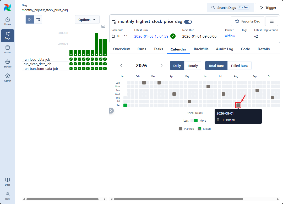The height and width of the screenshot is (204, 283).
Task: Open the Assets sidebar icon
Action: 8,50
